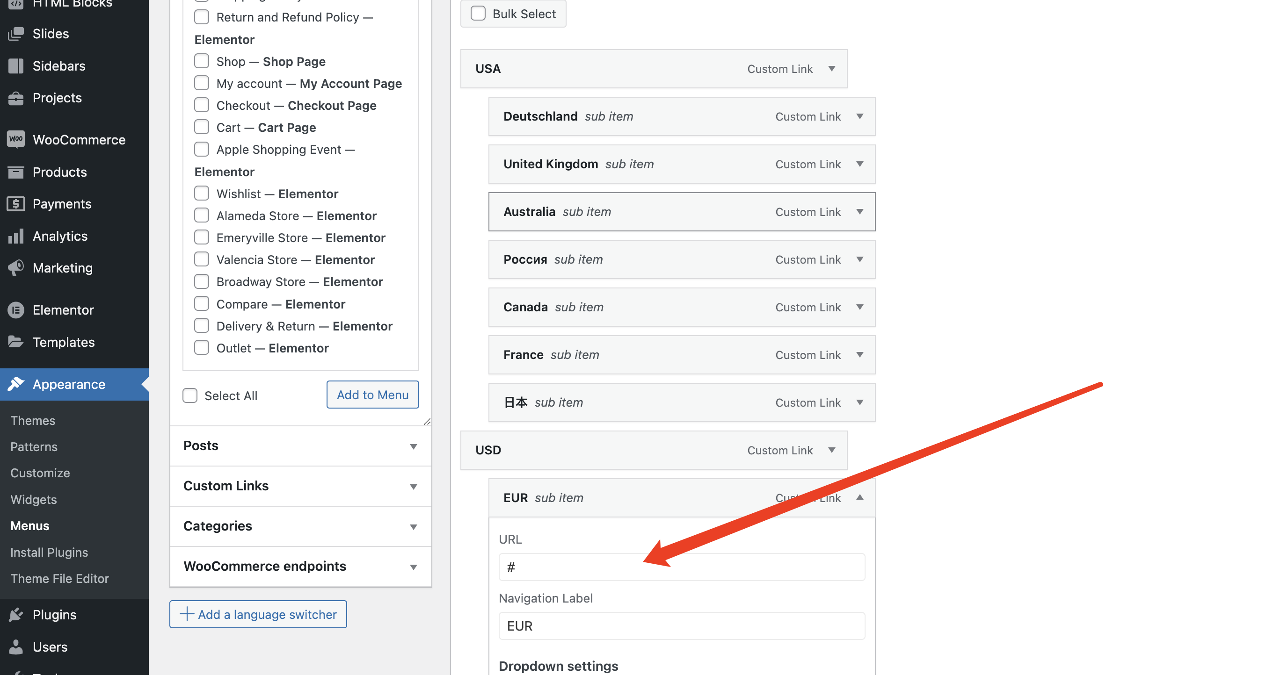
Task: Enable the Select All checkbox
Action: (x=190, y=395)
